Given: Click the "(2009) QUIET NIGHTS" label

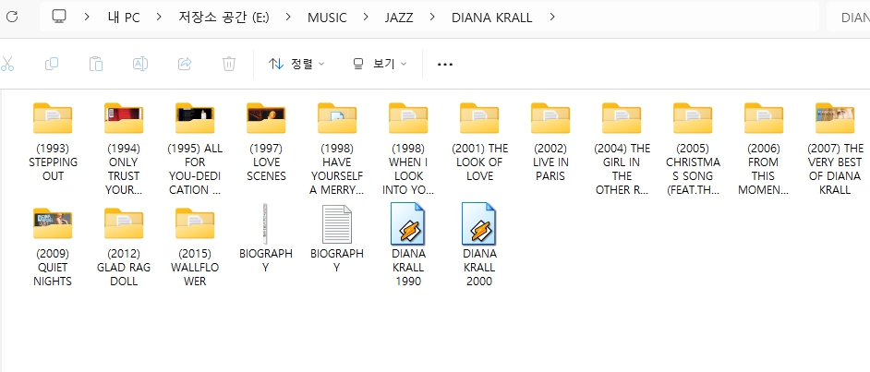Looking at the screenshot, I should point(53,267).
